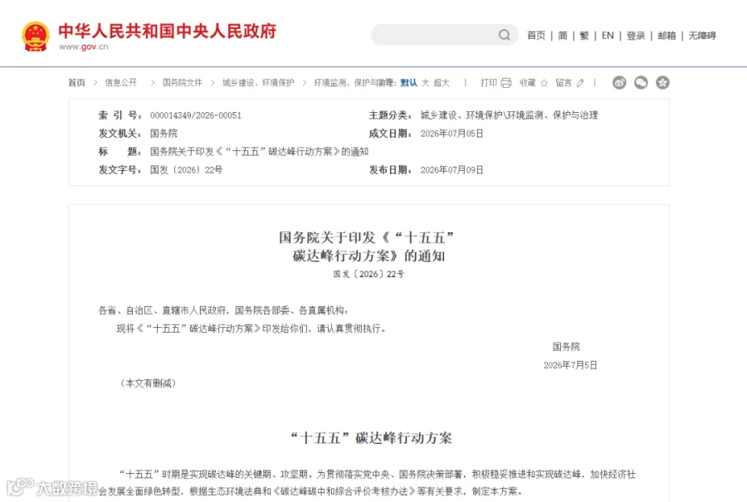747x502 pixels.
Task: Switch site language to EN
Action: tap(608, 35)
